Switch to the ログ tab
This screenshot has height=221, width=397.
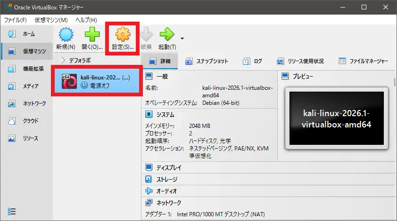pos(252,61)
